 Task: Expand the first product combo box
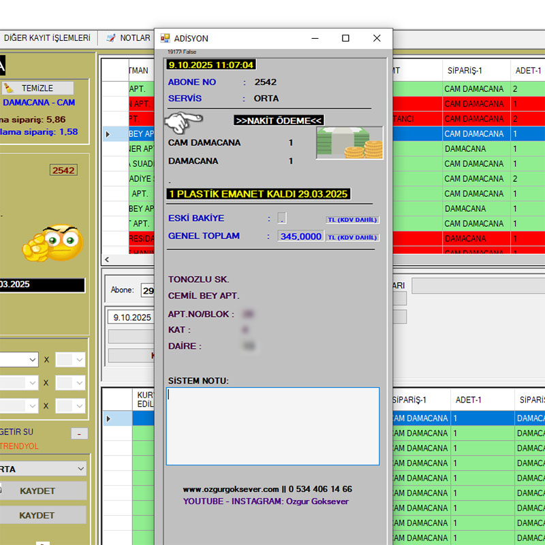33,360
